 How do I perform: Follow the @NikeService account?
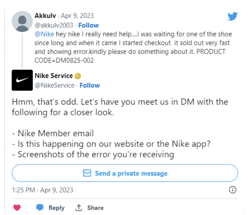coord(90,85)
